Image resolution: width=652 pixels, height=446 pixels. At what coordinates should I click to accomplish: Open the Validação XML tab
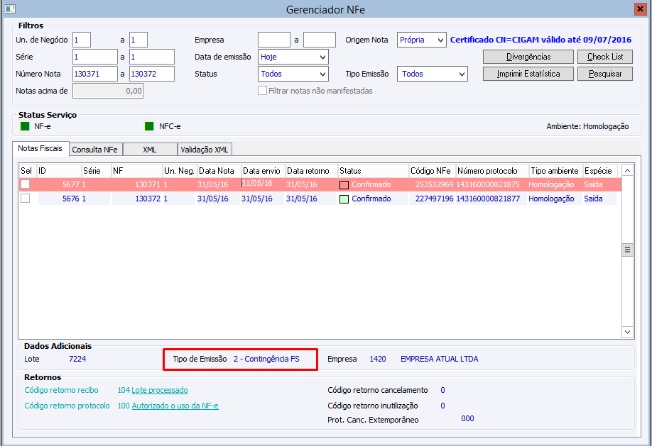tap(205, 150)
